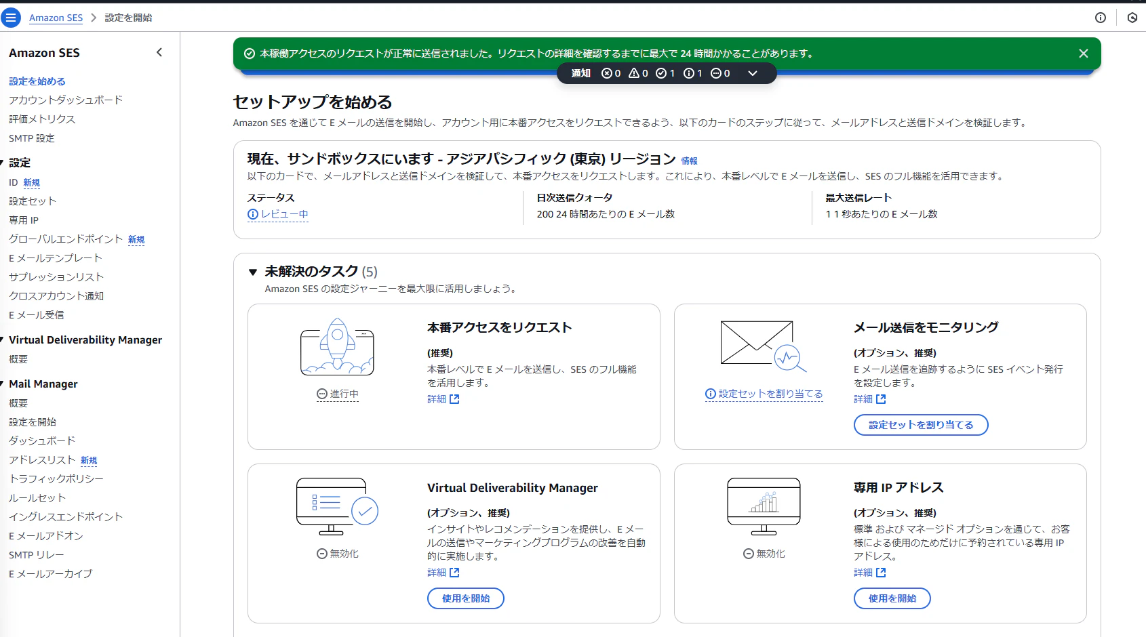This screenshot has height=637, width=1146.
Task: Click the rocket illustration in production access card
Action: point(337,346)
